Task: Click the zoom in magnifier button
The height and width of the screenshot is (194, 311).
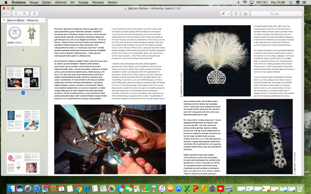Action: [25, 14]
